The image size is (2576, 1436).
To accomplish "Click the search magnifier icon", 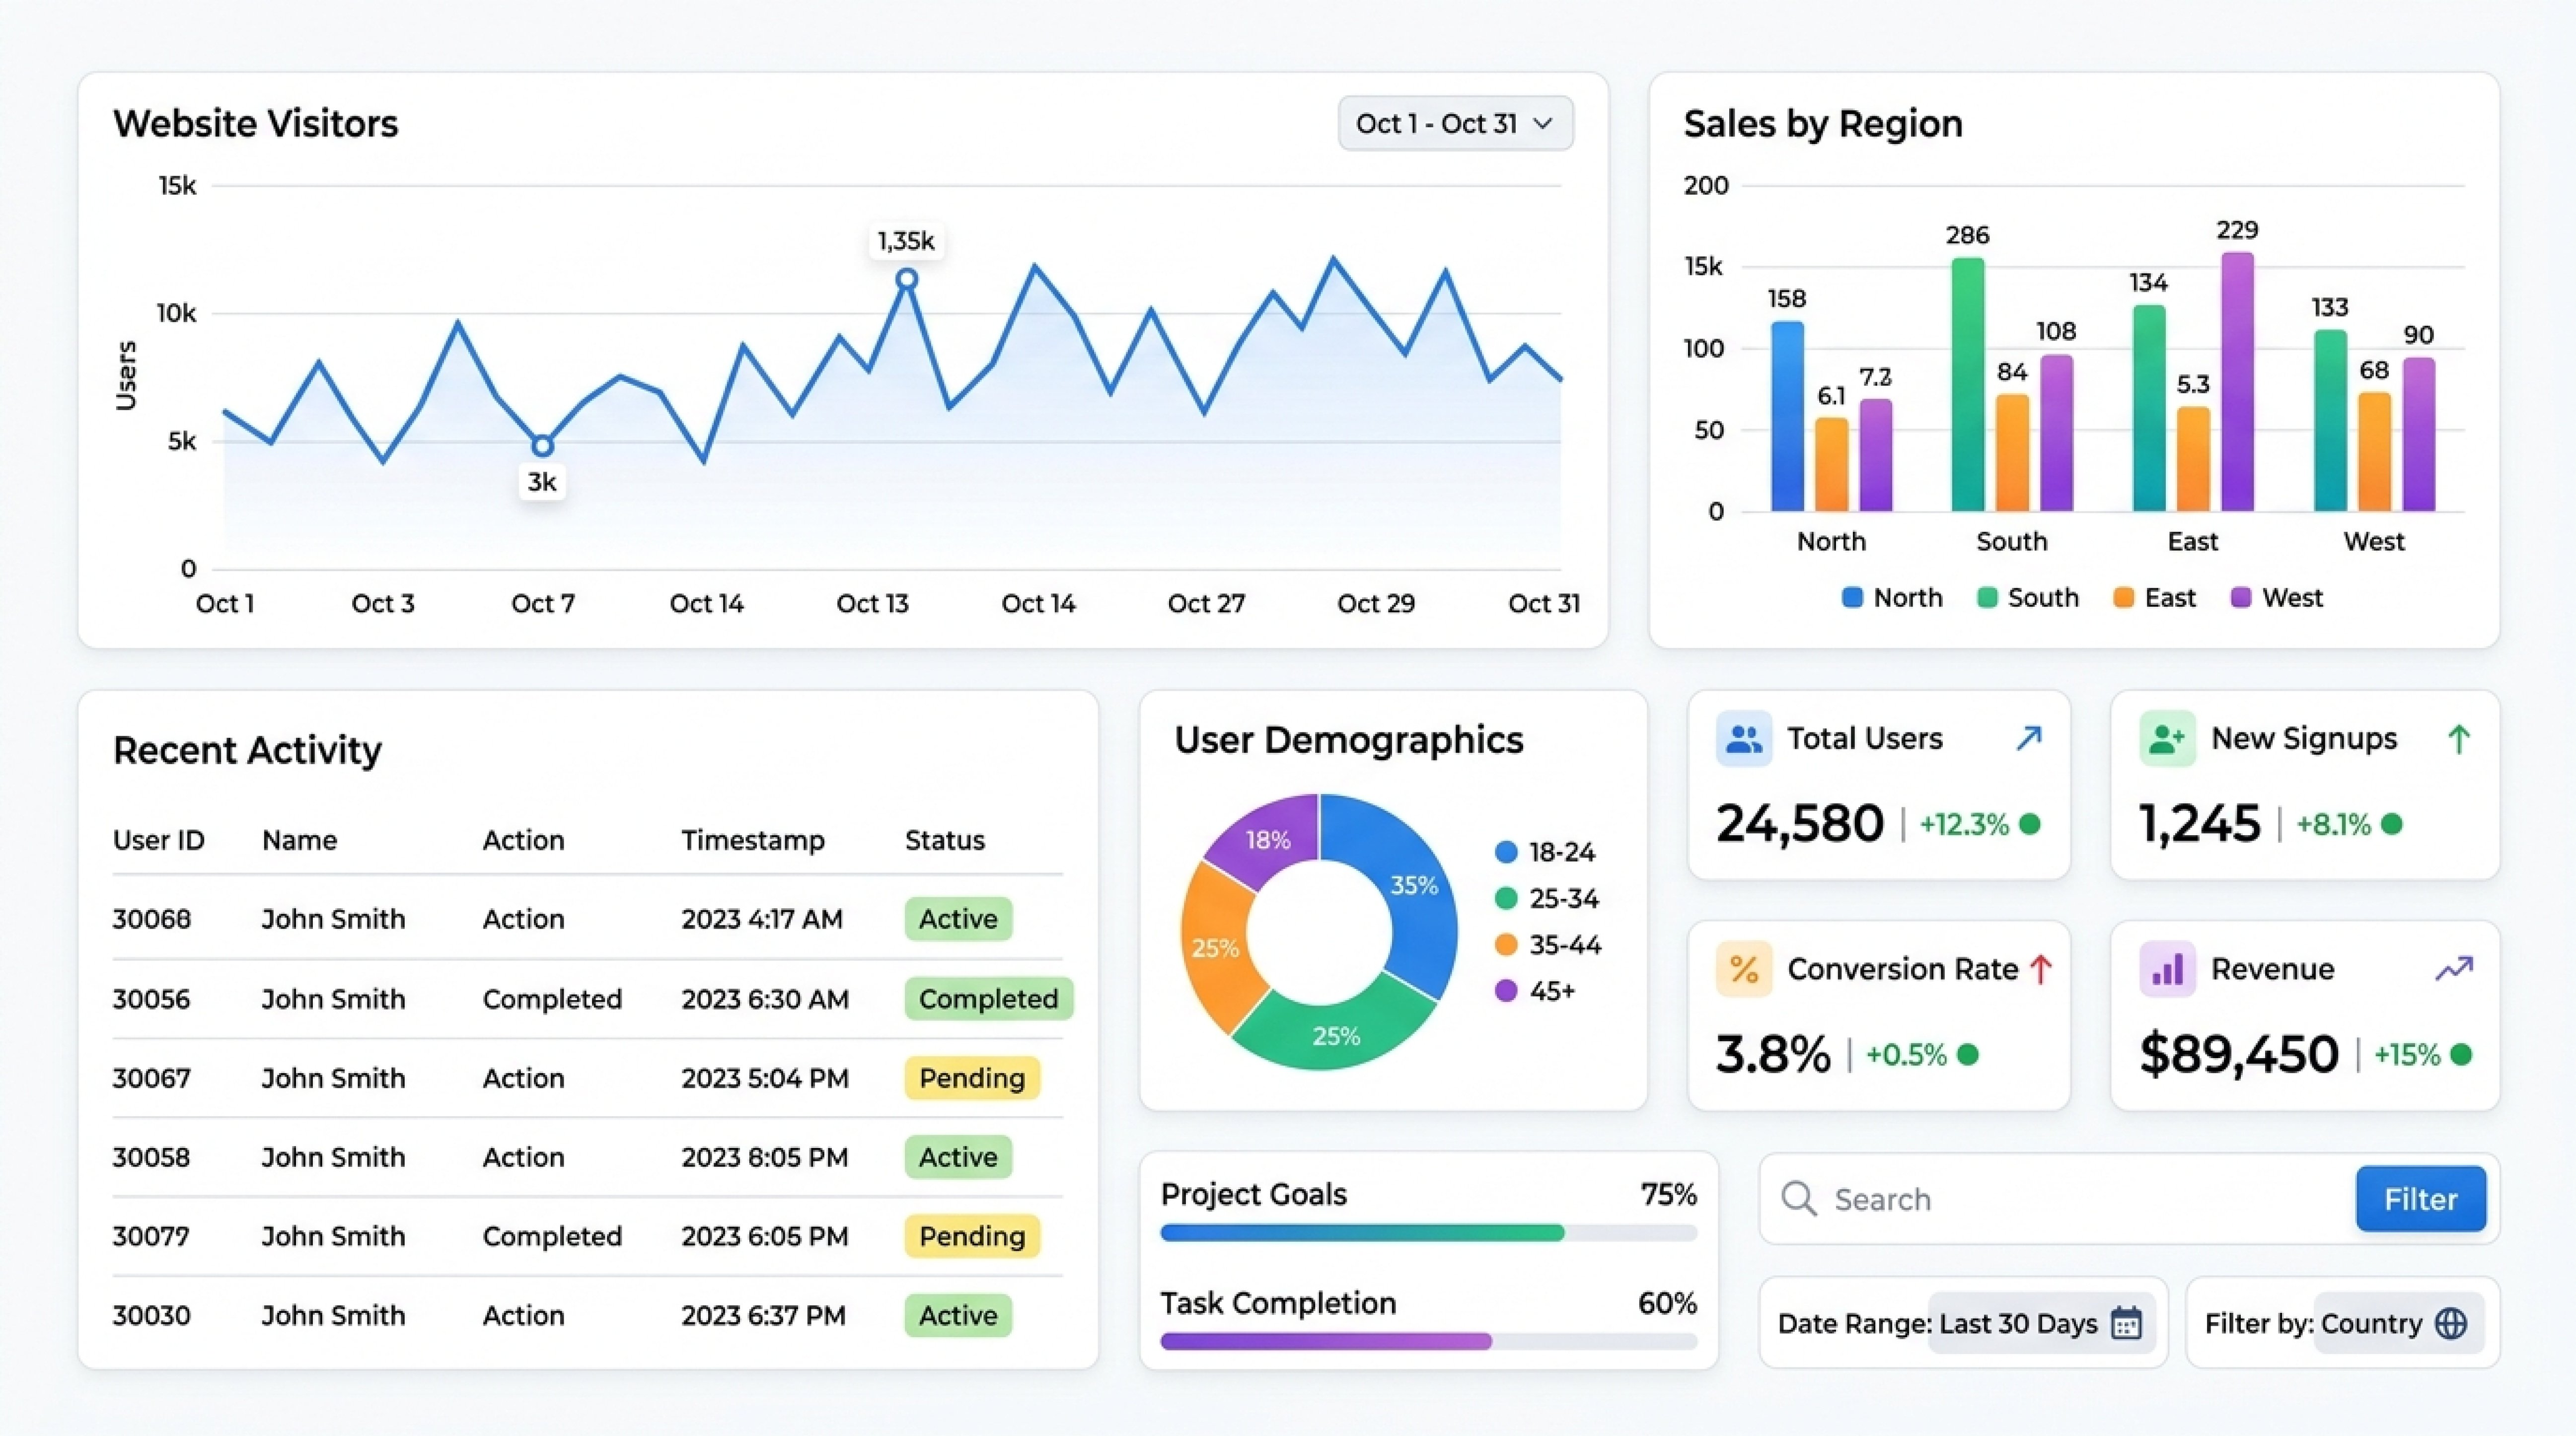I will tap(1799, 1198).
